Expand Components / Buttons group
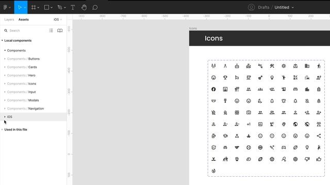Screen dimensions: 330x185 5,59
